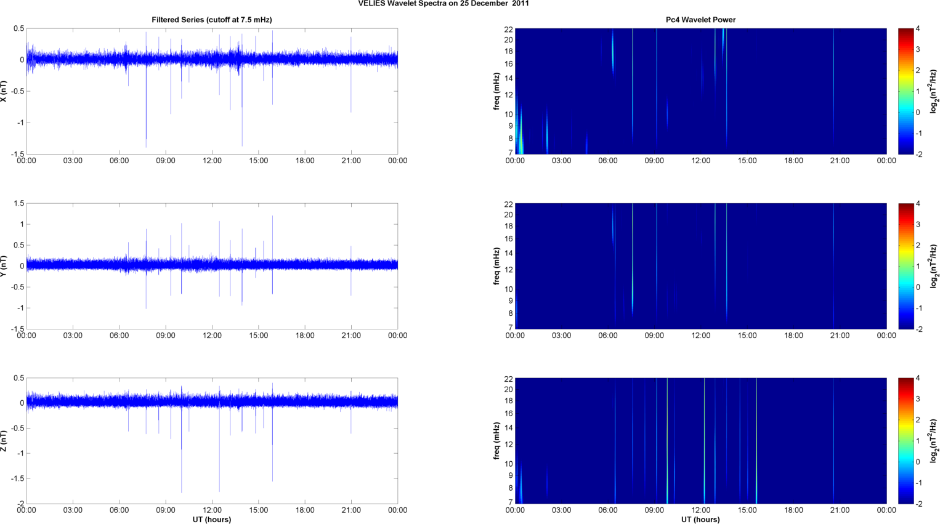This screenshot has height=524, width=940.
Task: Select the Filtered Series plot title
Action: click(211, 20)
